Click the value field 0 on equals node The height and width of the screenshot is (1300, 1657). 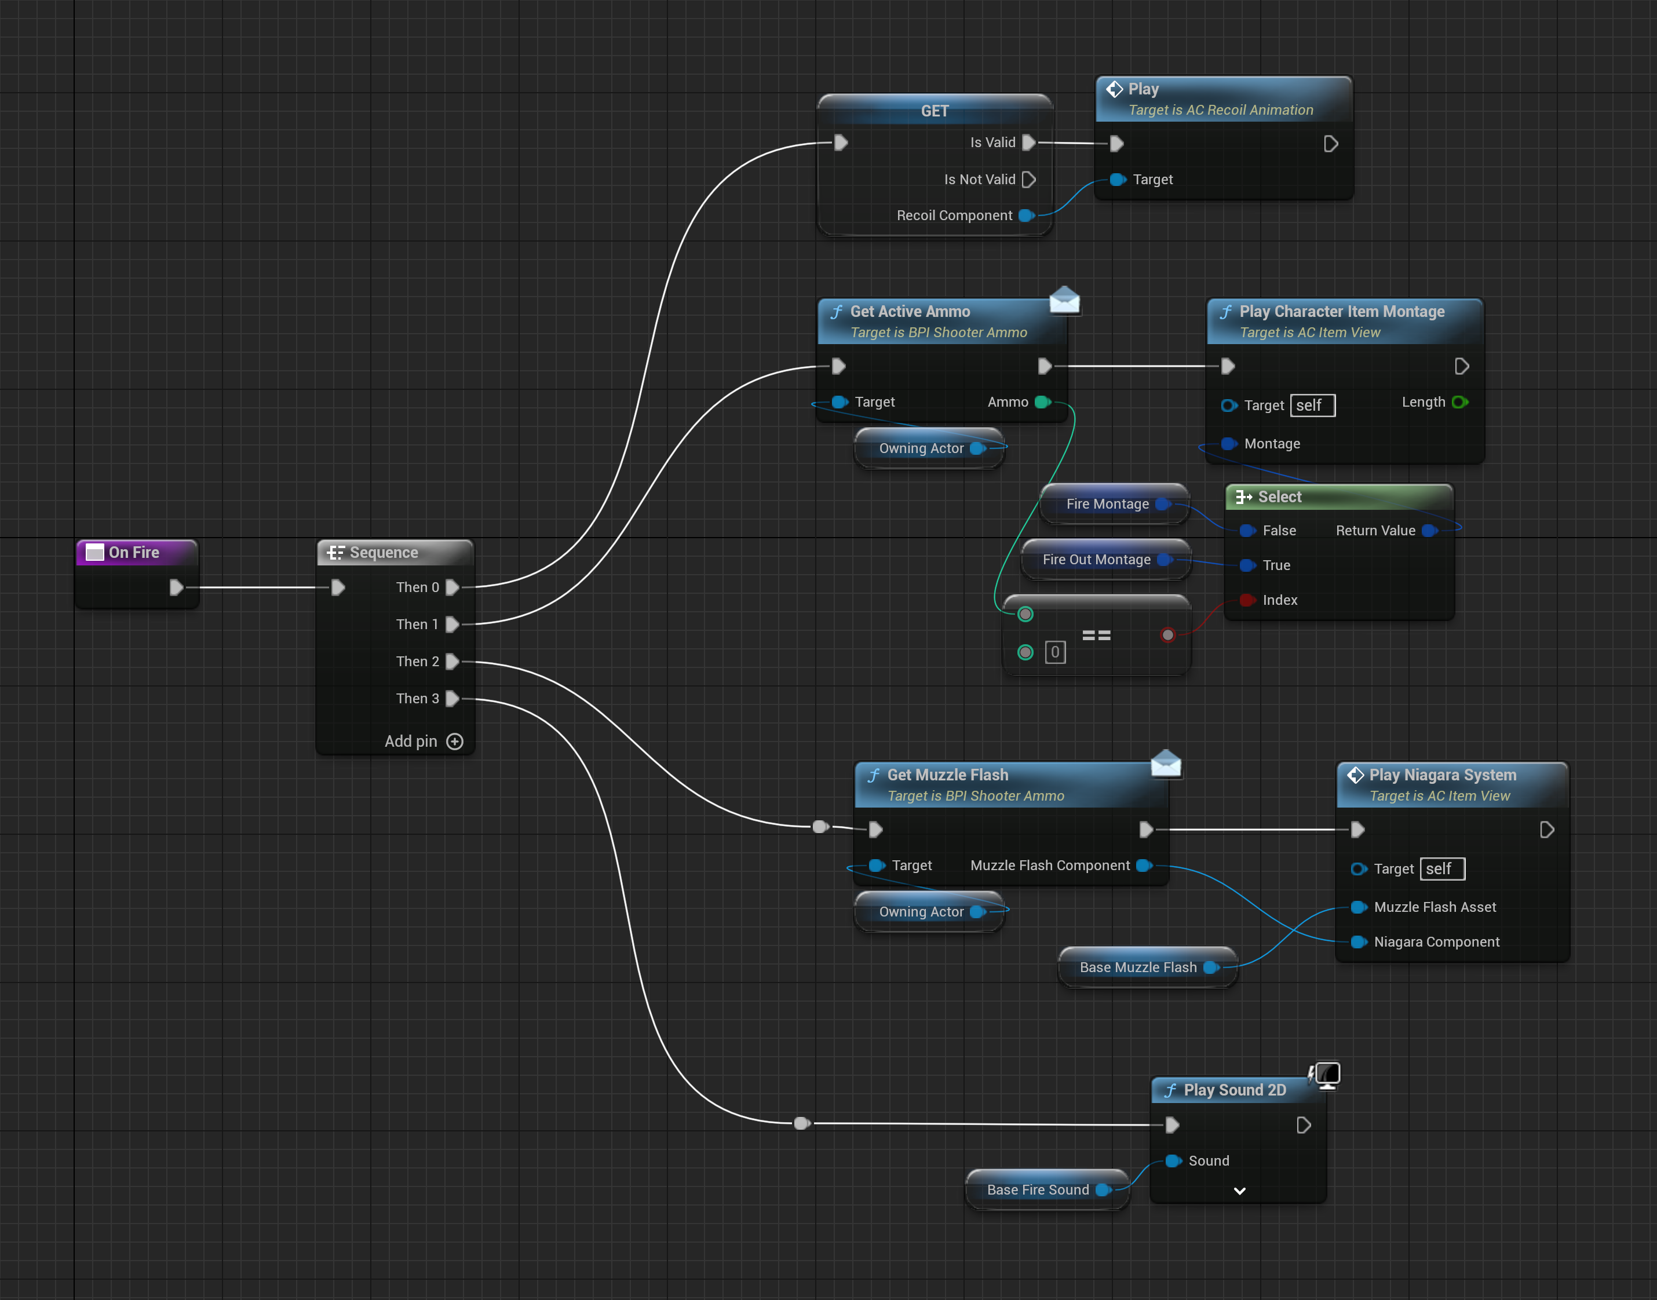click(x=1055, y=652)
